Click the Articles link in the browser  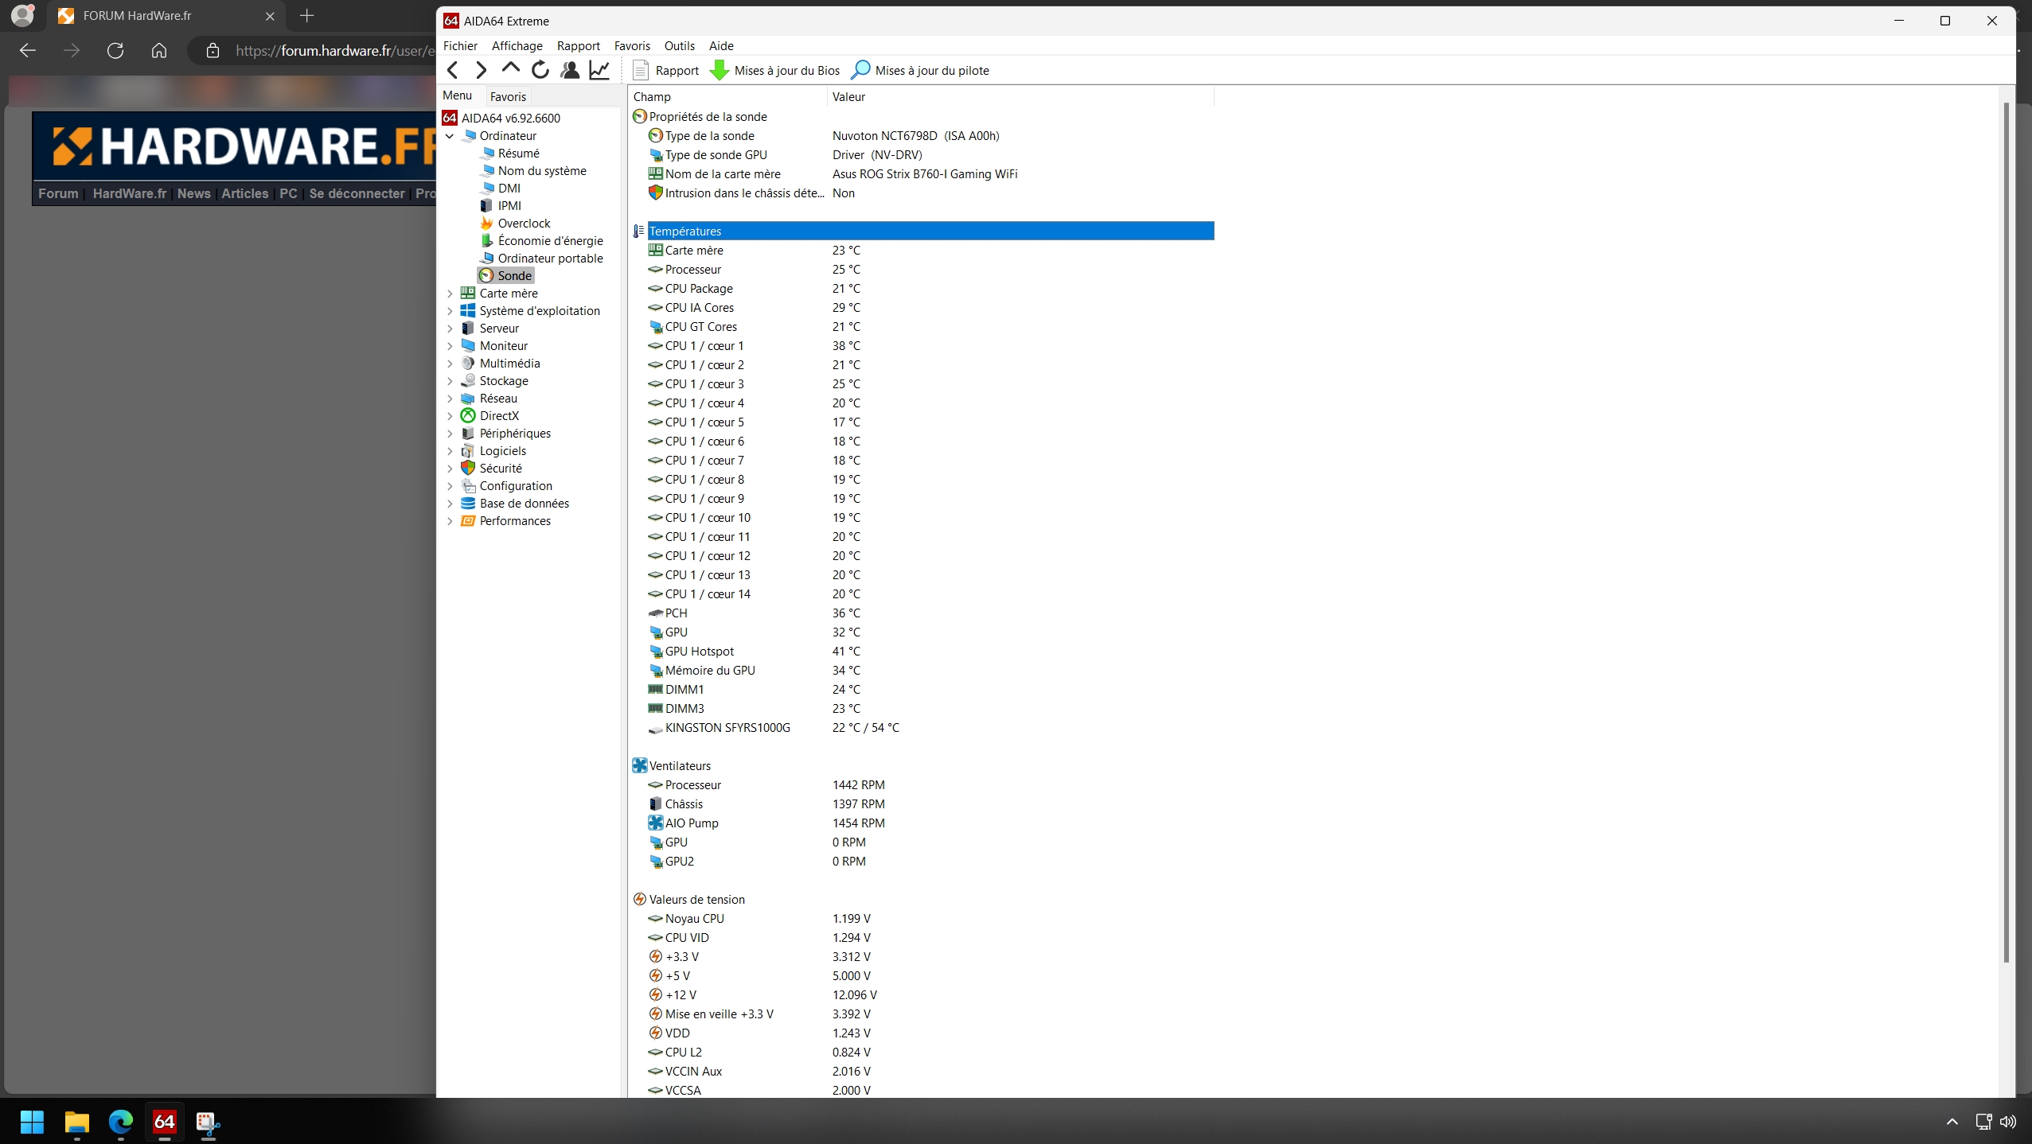(244, 193)
